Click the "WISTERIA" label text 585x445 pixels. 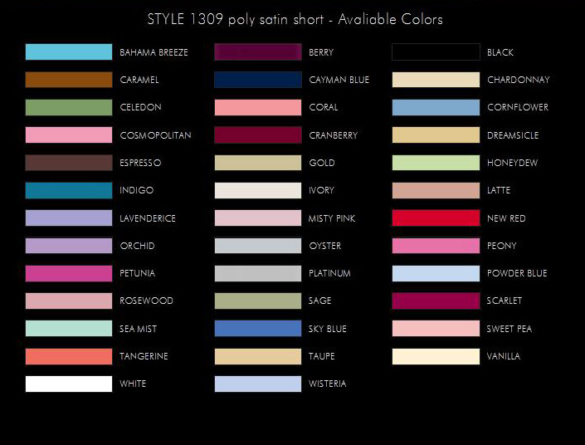(x=327, y=384)
